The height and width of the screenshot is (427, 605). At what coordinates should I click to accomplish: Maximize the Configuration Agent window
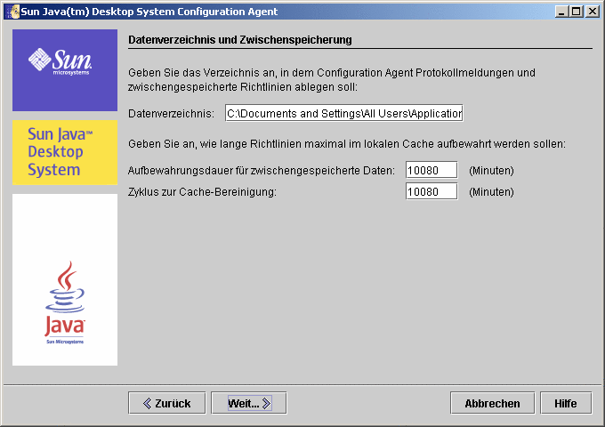(x=577, y=12)
